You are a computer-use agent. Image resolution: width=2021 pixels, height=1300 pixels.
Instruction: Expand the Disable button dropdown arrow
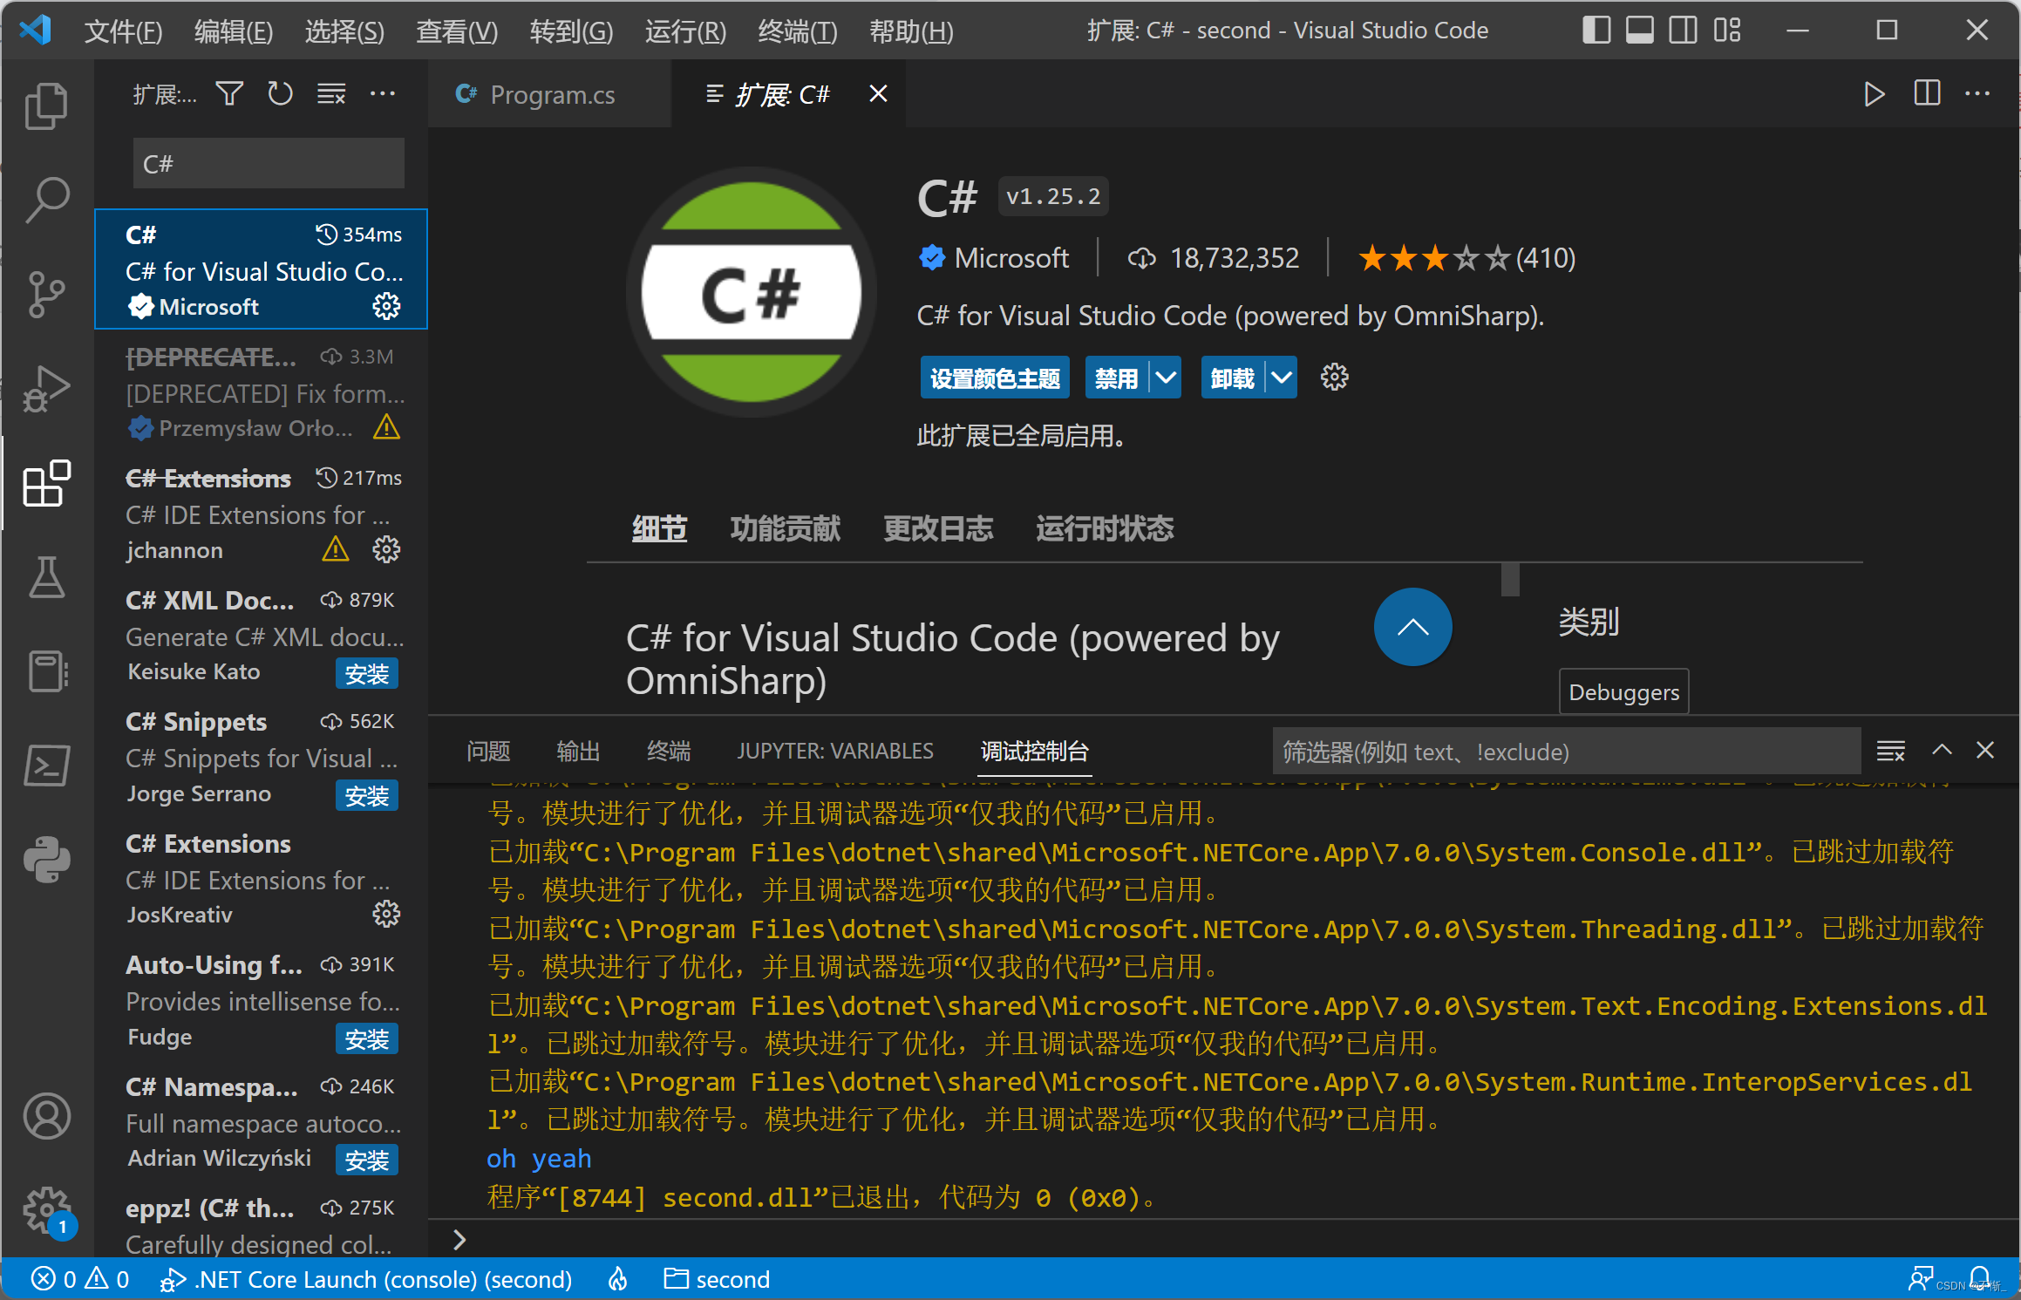coord(1166,378)
